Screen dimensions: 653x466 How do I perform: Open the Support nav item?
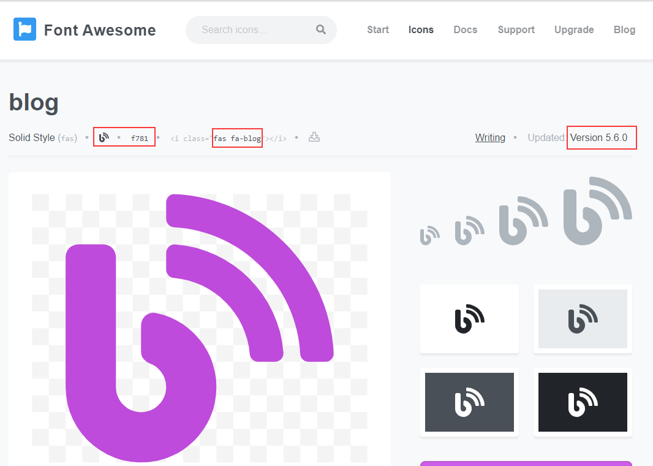(516, 29)
